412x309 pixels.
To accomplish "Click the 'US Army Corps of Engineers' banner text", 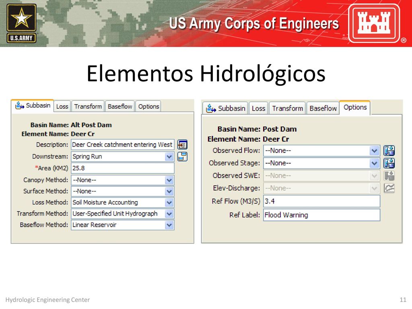I will pos(254,23).
